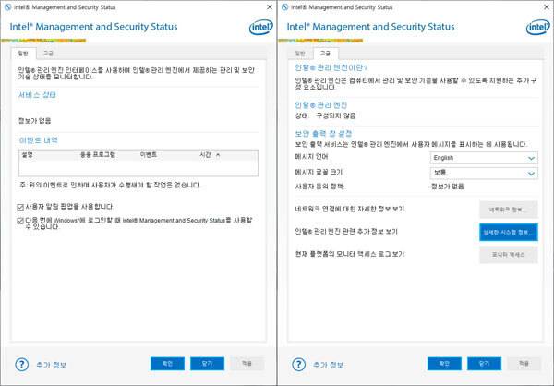Toggle the Windows 로그인 auto-start checkbox
The height and width of the screenshot is (386, 554).
coord(21,221)
